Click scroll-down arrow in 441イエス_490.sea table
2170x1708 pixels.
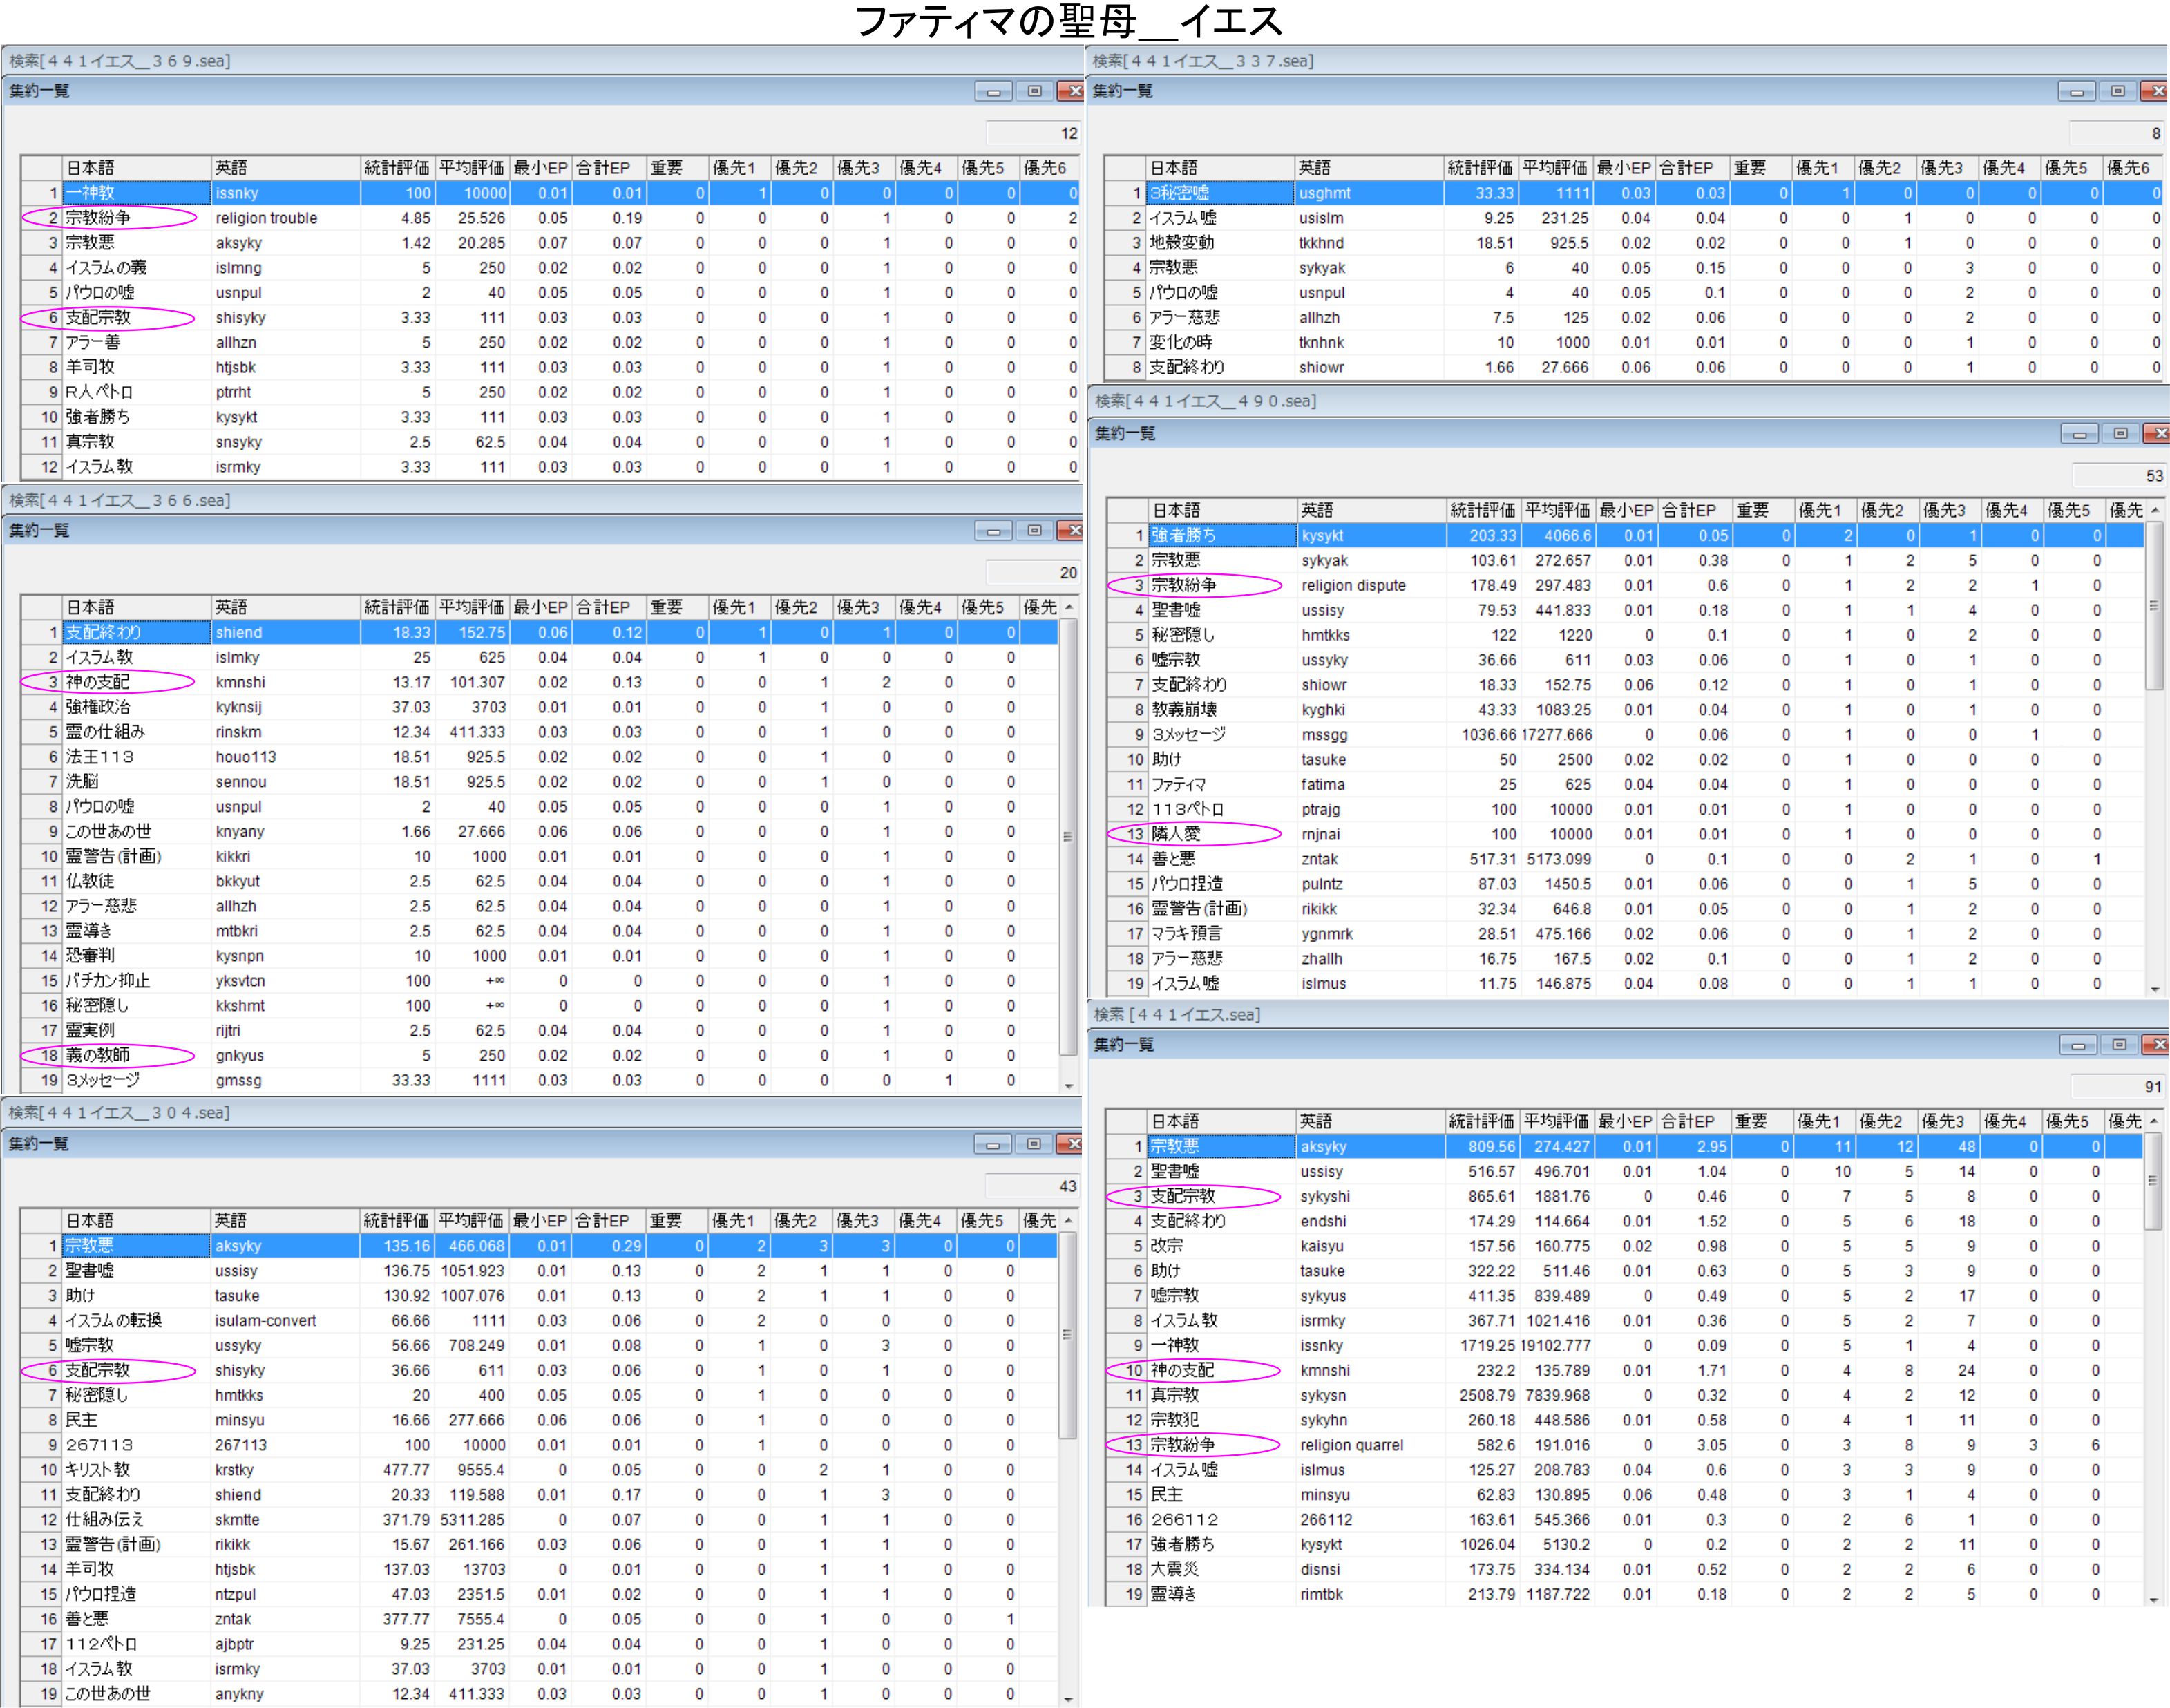(x=2155, y=989)
